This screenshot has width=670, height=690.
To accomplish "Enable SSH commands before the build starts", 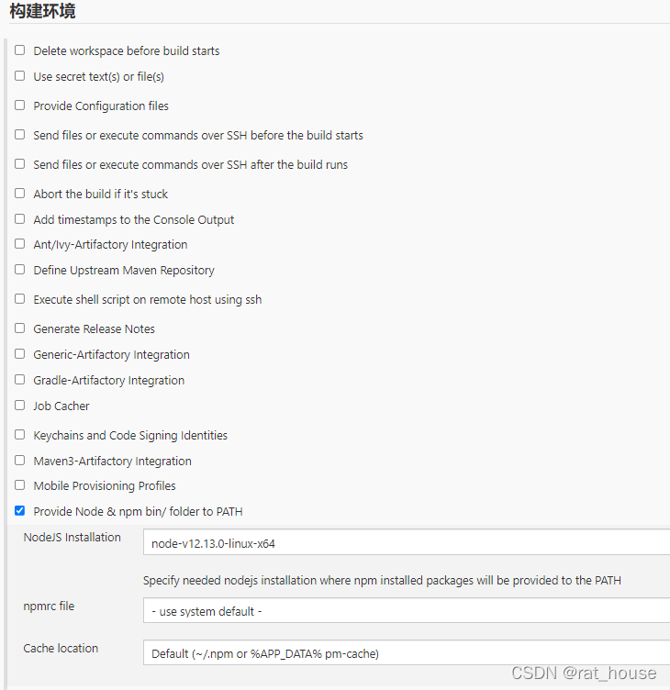I will [20, 135].
